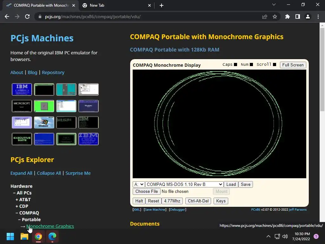Halt the emulated machine
This screenshot has width=325, height=244.
[139, 201]
